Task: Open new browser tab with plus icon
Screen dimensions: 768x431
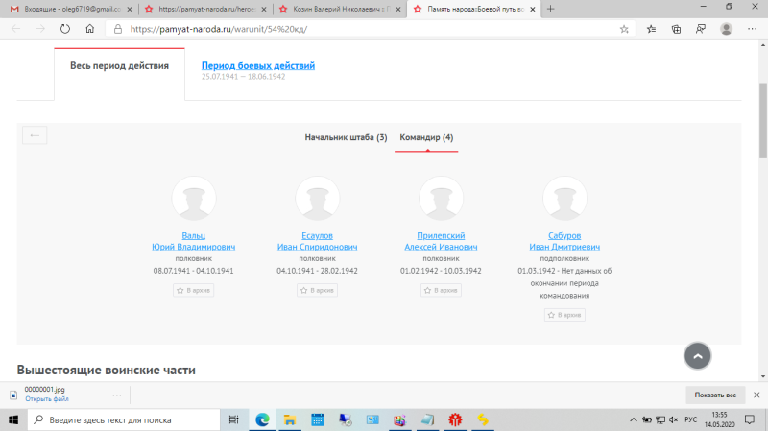Action: 550,9
